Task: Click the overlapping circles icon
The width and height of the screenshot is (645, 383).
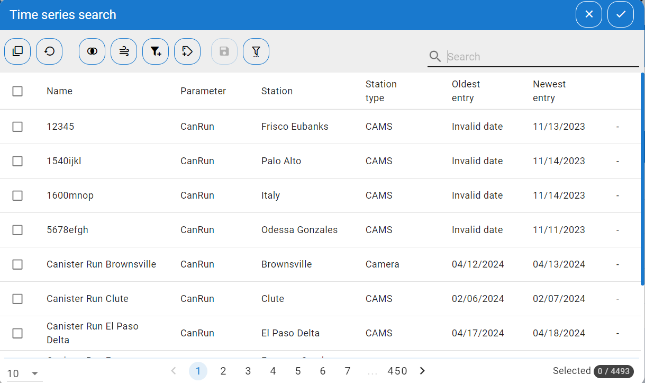Action: click(92, 51)
